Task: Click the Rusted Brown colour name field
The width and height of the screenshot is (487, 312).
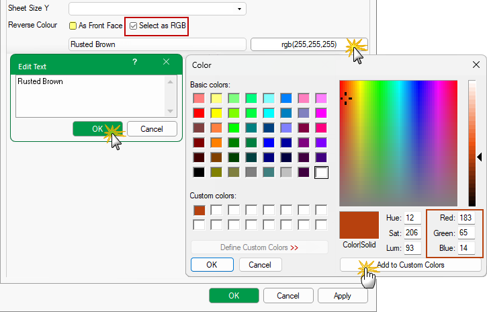Action: click(x=158, y=44)
